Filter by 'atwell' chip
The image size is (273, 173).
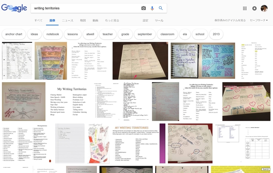(x=90, y=34)
